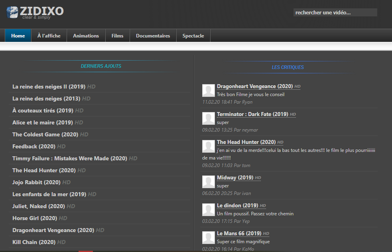Switch to the Spectacle tab

[x=193, y=35]
